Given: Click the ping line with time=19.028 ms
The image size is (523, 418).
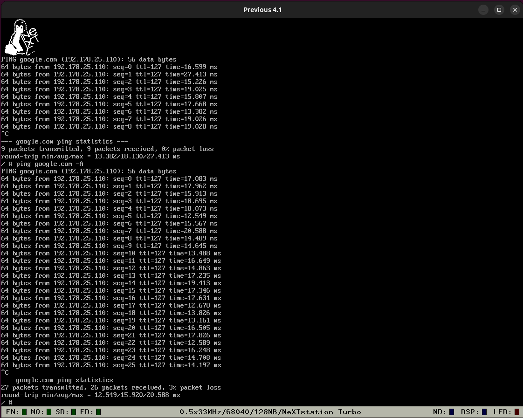Looking at the screenshot, I should [109, 127].
